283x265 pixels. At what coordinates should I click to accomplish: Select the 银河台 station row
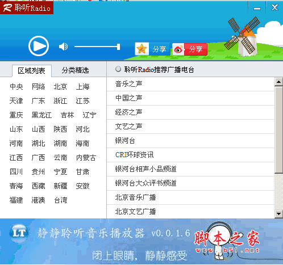coord(190,141)
